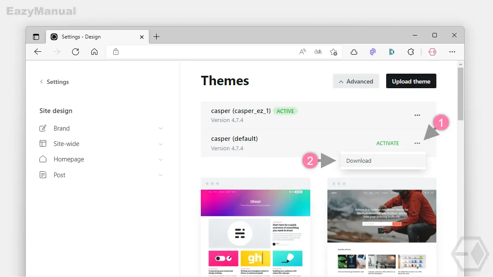493x277 pixels.
Task: Click the Themes heading
Action: tap(225, 80)
